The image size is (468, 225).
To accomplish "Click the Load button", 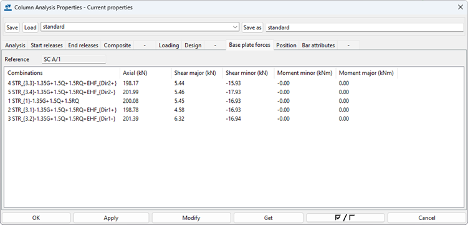I will [30, 27].
